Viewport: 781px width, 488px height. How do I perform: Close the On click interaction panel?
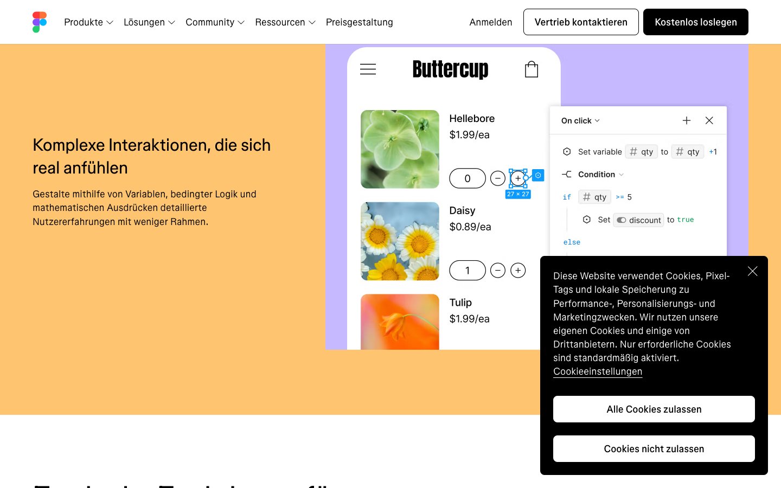pyautogui.click(x=709, y=120)
